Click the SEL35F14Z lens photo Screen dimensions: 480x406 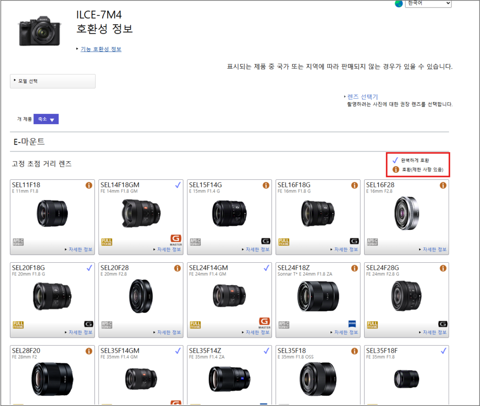(x=229, y=379)
